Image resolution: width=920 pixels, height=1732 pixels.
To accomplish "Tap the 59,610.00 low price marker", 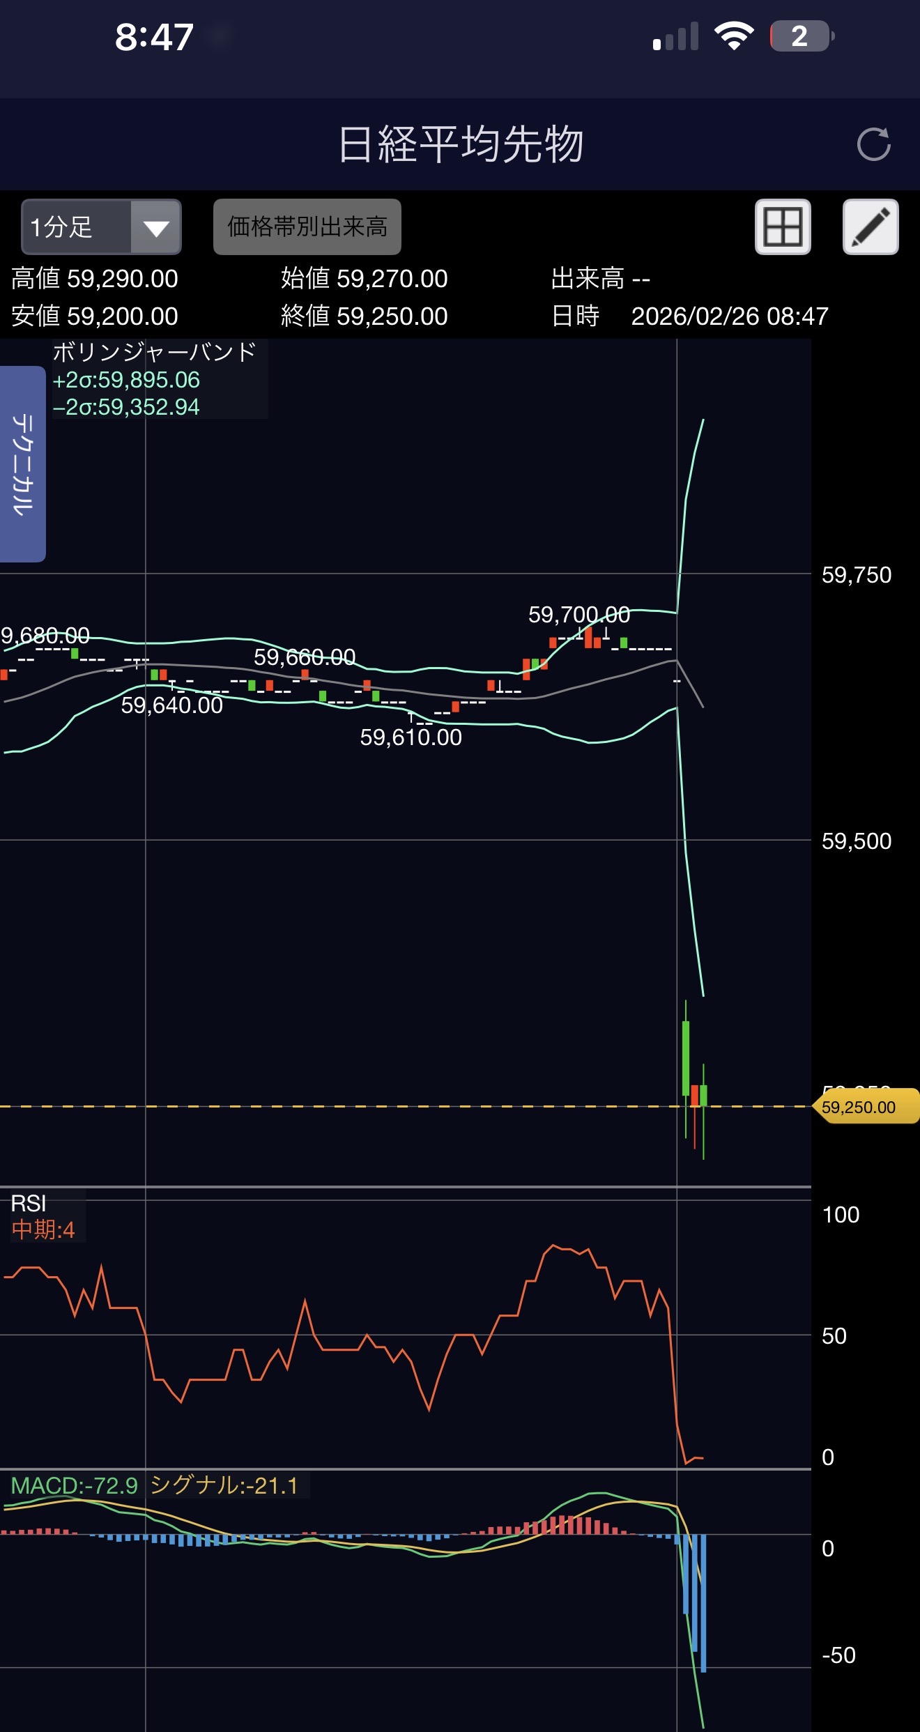I will click(x=411, y=737).
